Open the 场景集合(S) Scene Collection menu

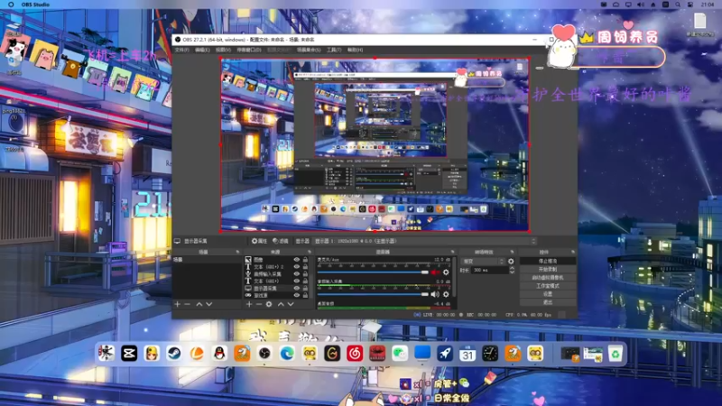[309, 50]
